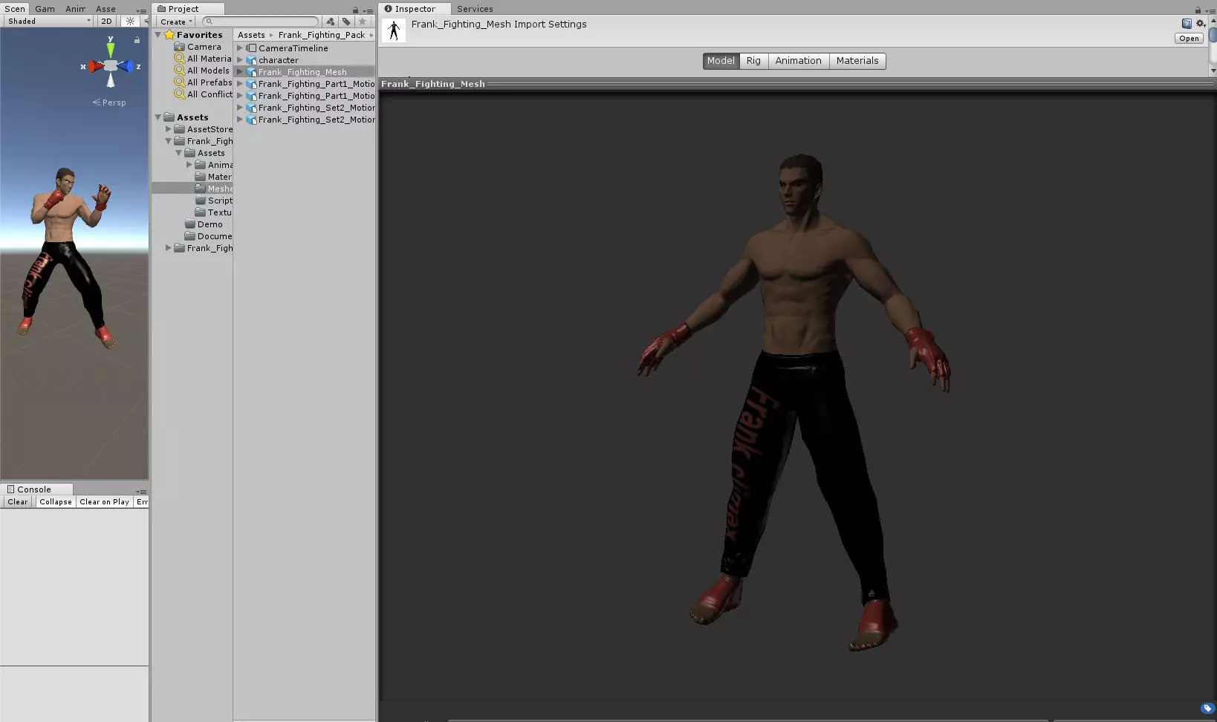
Task: Toggle 2D mode in the Scene view
Action: [x=107, y=22]
